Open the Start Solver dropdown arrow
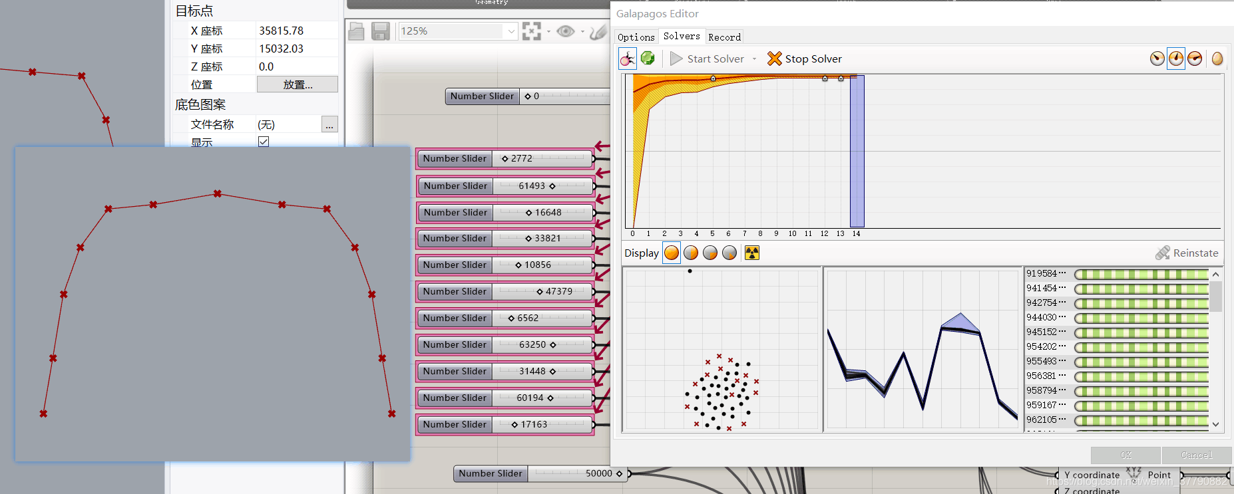 (754, 59)
